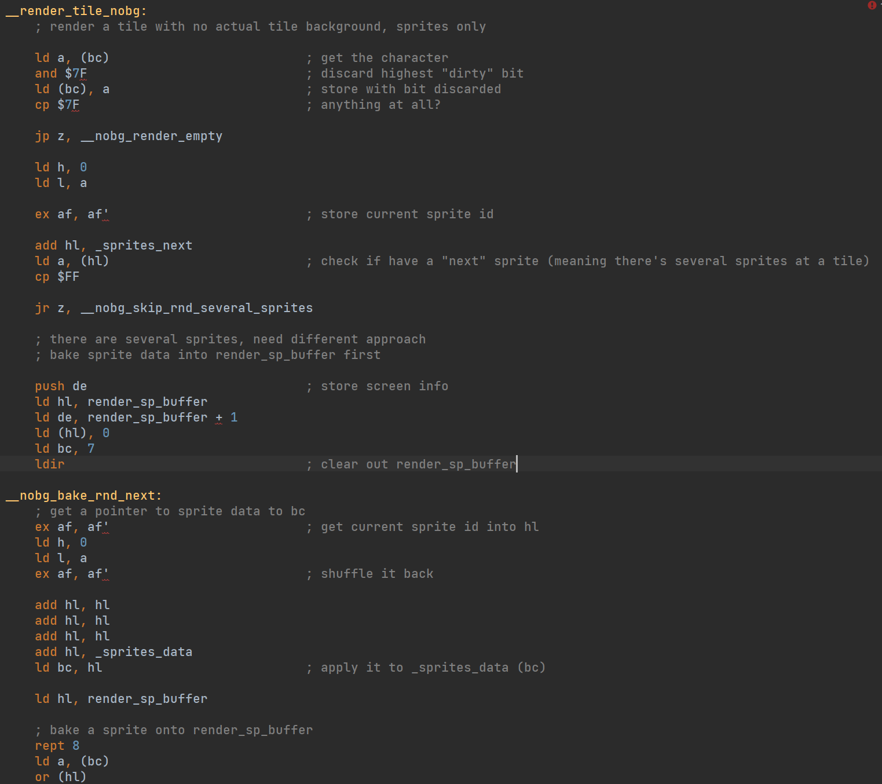The image size is (882, 784).
Task: Click the ld de, render_sp_buffer + 1 line
Action: (136, 417)
